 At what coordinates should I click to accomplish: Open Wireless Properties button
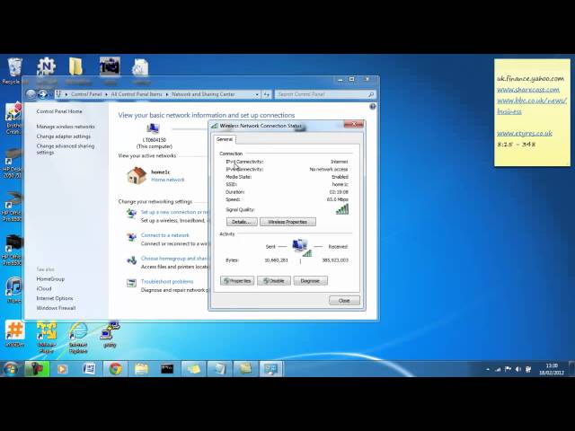287,222
